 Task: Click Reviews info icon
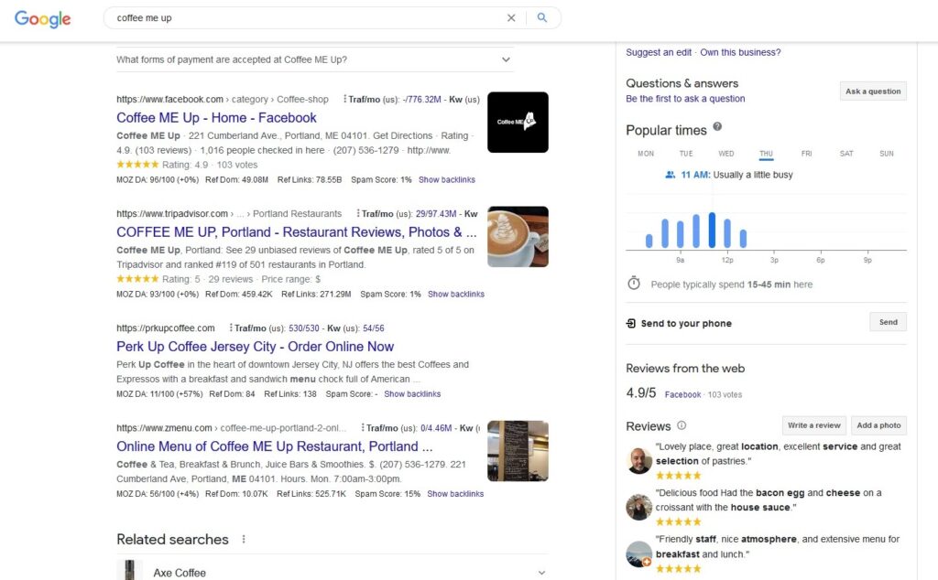[682, 425]
